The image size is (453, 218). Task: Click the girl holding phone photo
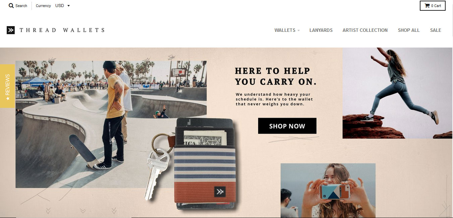[x=328, y=191]
